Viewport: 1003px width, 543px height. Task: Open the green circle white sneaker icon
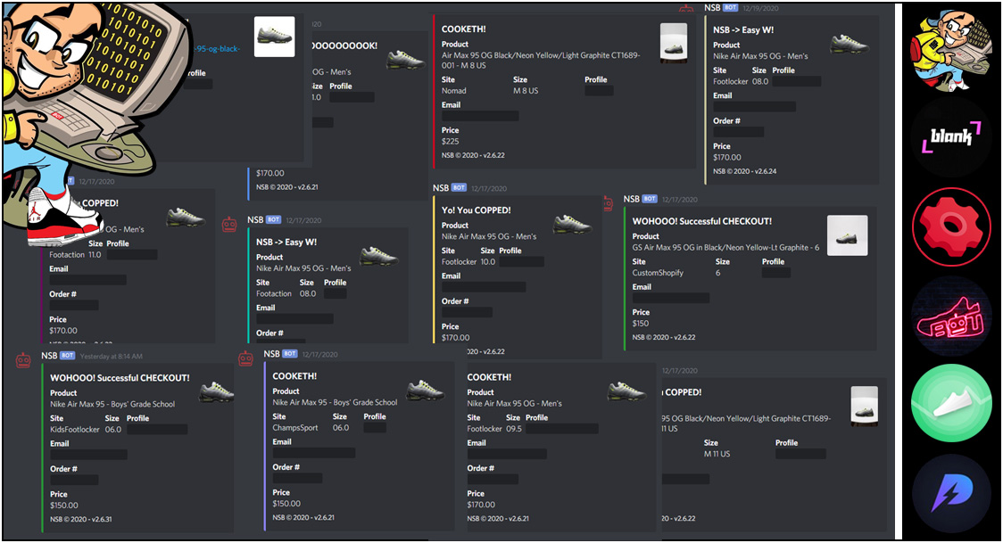pos(952,405)
